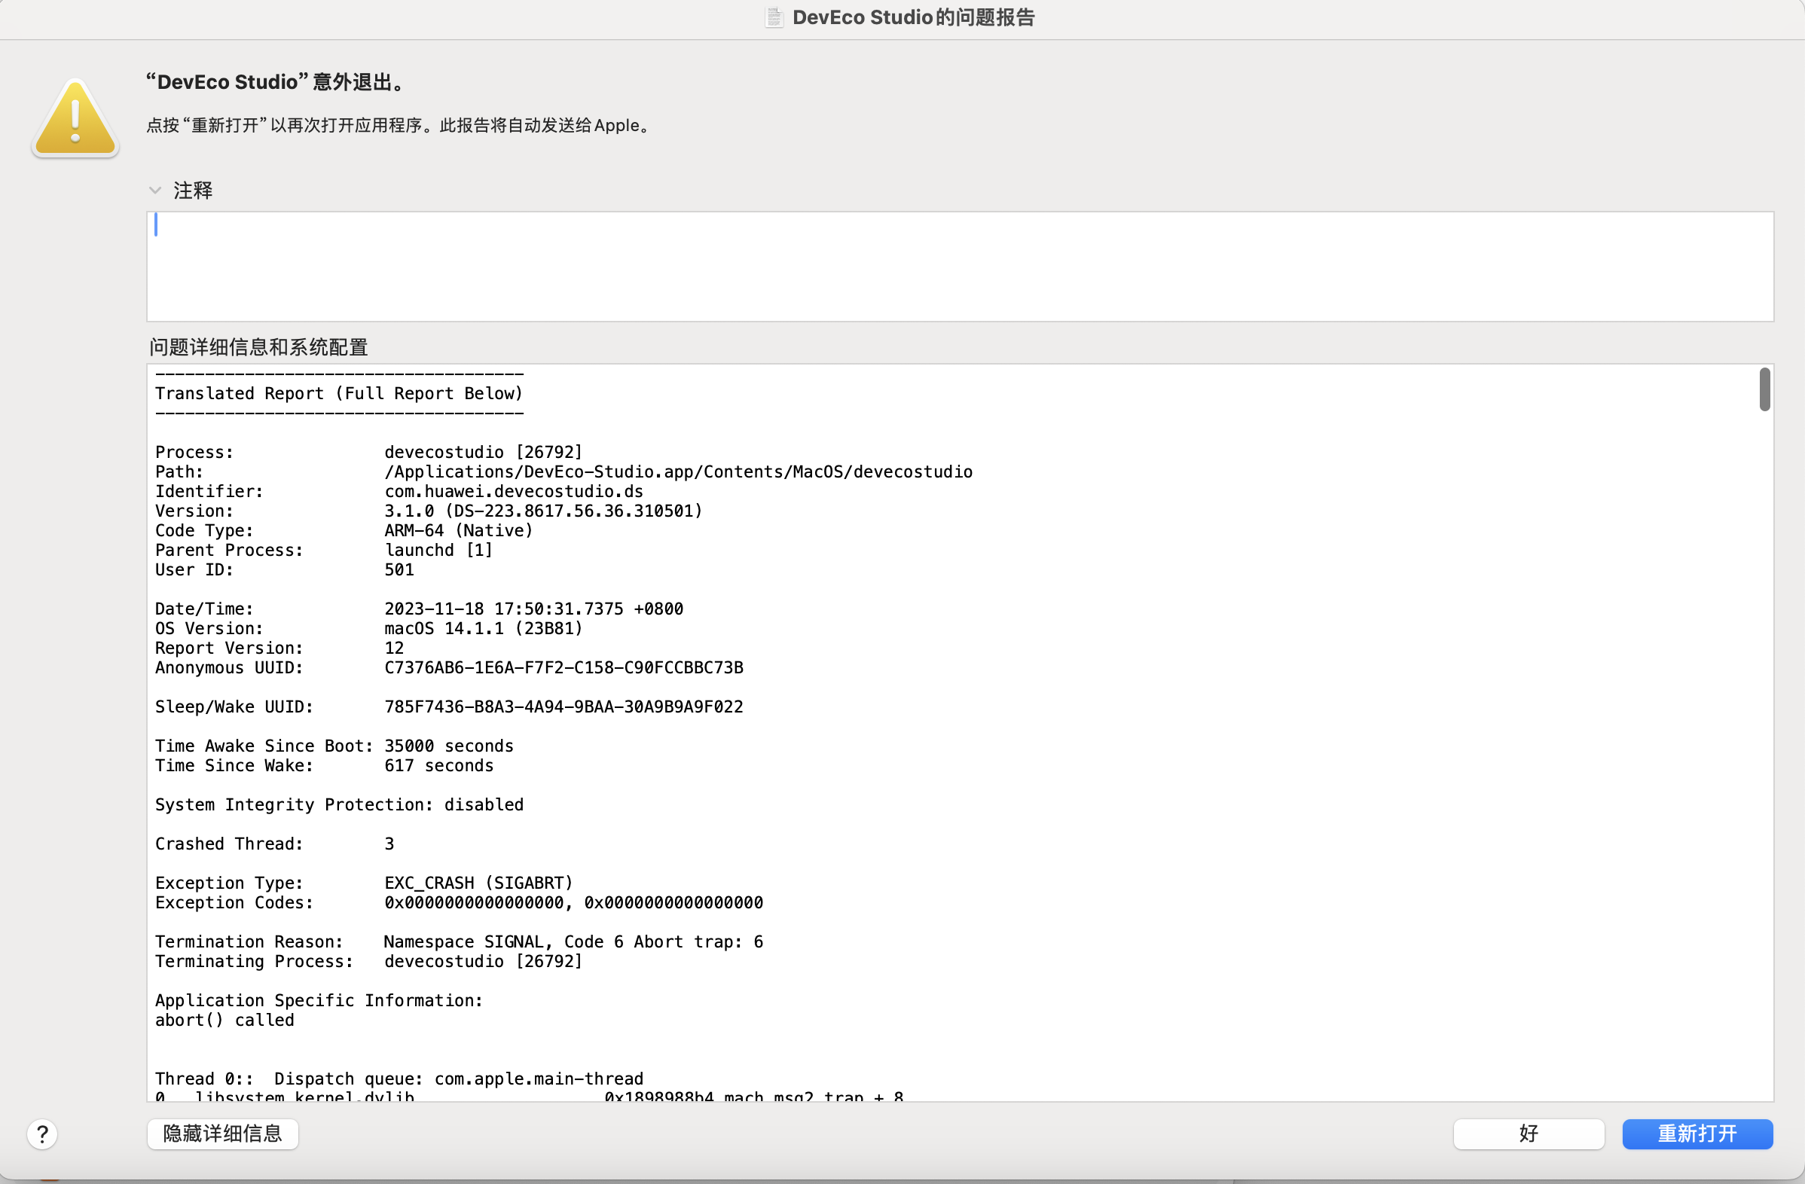
Task: Click the 隐藏详细信息 button
Action: [222, 1134]
